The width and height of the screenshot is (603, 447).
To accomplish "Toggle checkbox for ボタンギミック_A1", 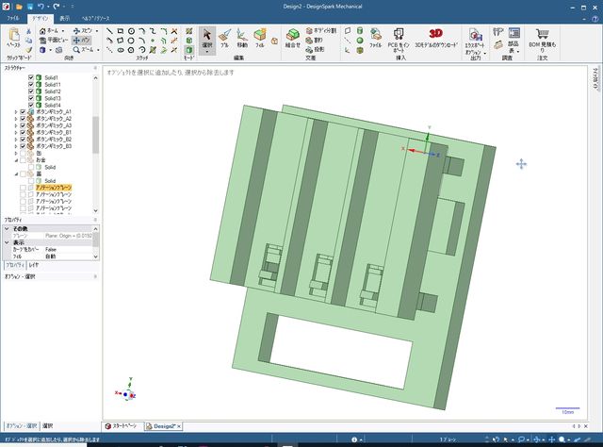I will click(23, 112).
